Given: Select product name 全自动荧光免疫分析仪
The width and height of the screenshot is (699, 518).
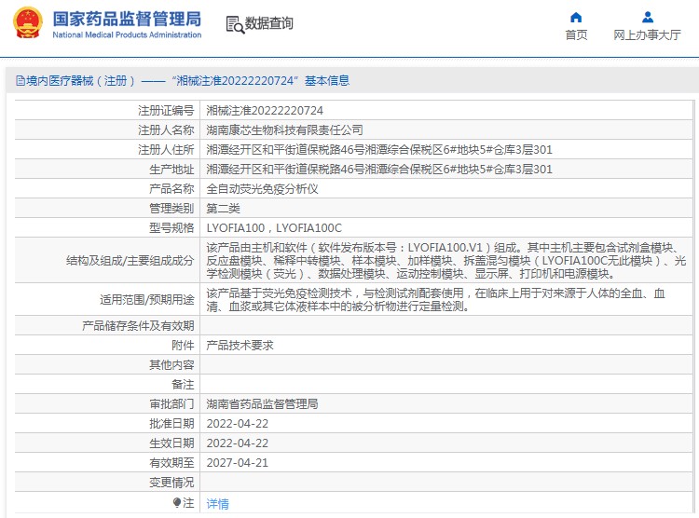Looking at the screenshot, I should [x=262, y=189].
